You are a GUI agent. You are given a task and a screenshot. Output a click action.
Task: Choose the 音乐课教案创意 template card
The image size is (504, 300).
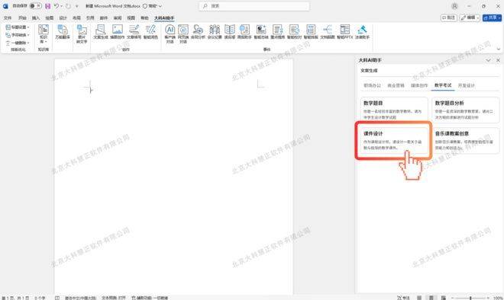pyautogui.click(x=465, y=140)
